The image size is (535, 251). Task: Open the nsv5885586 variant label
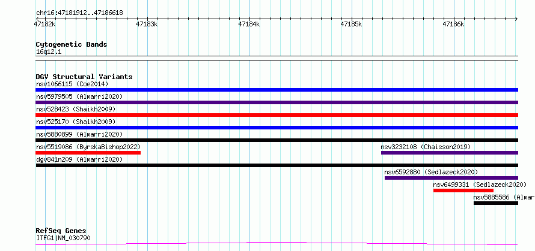(x=504, y=197)
